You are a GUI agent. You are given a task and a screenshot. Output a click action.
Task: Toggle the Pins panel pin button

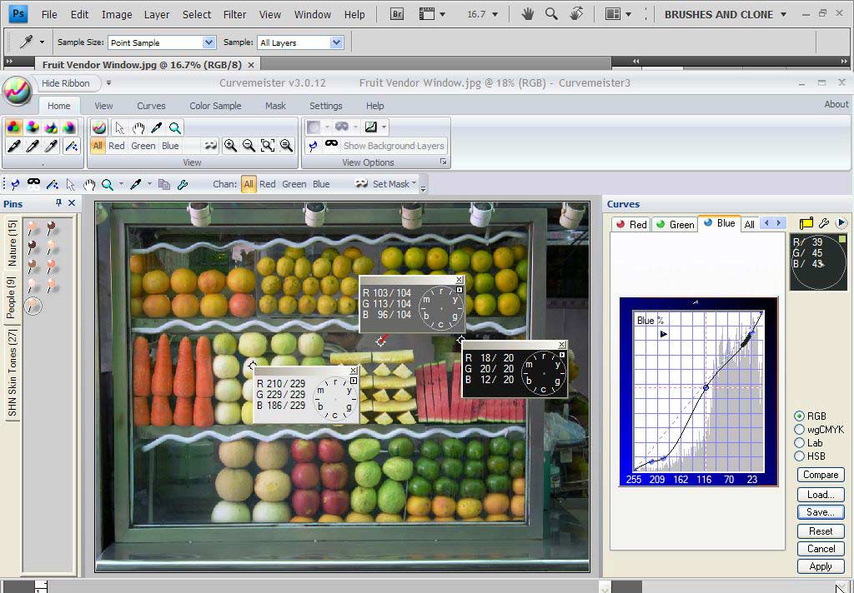tap(59, 203)
